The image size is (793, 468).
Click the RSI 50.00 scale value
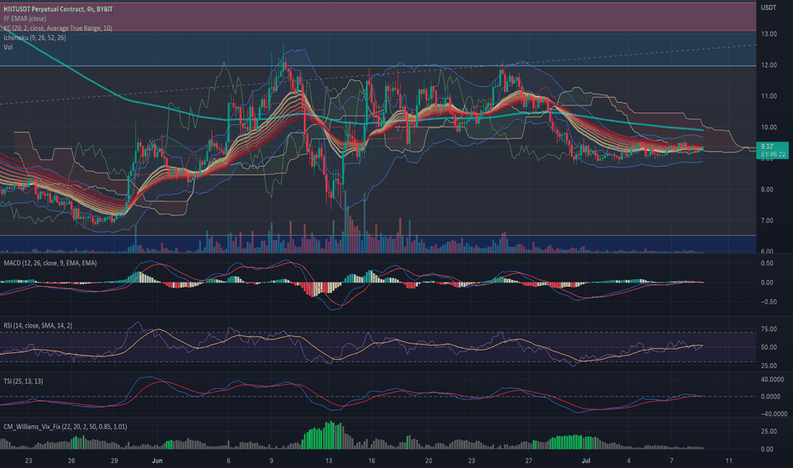click(x=769, y=347)
